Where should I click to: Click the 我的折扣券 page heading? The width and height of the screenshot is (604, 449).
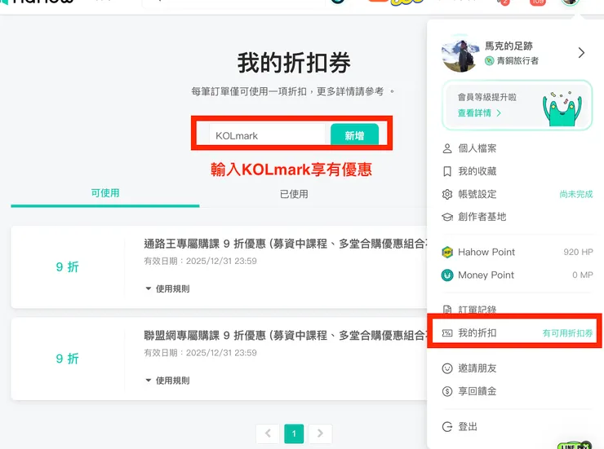click(294, 63)
